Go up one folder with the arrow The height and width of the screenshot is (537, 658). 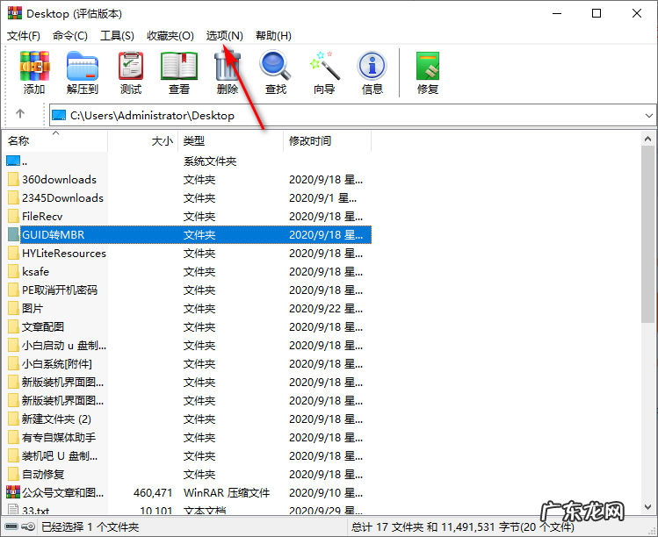click(20, 113)
